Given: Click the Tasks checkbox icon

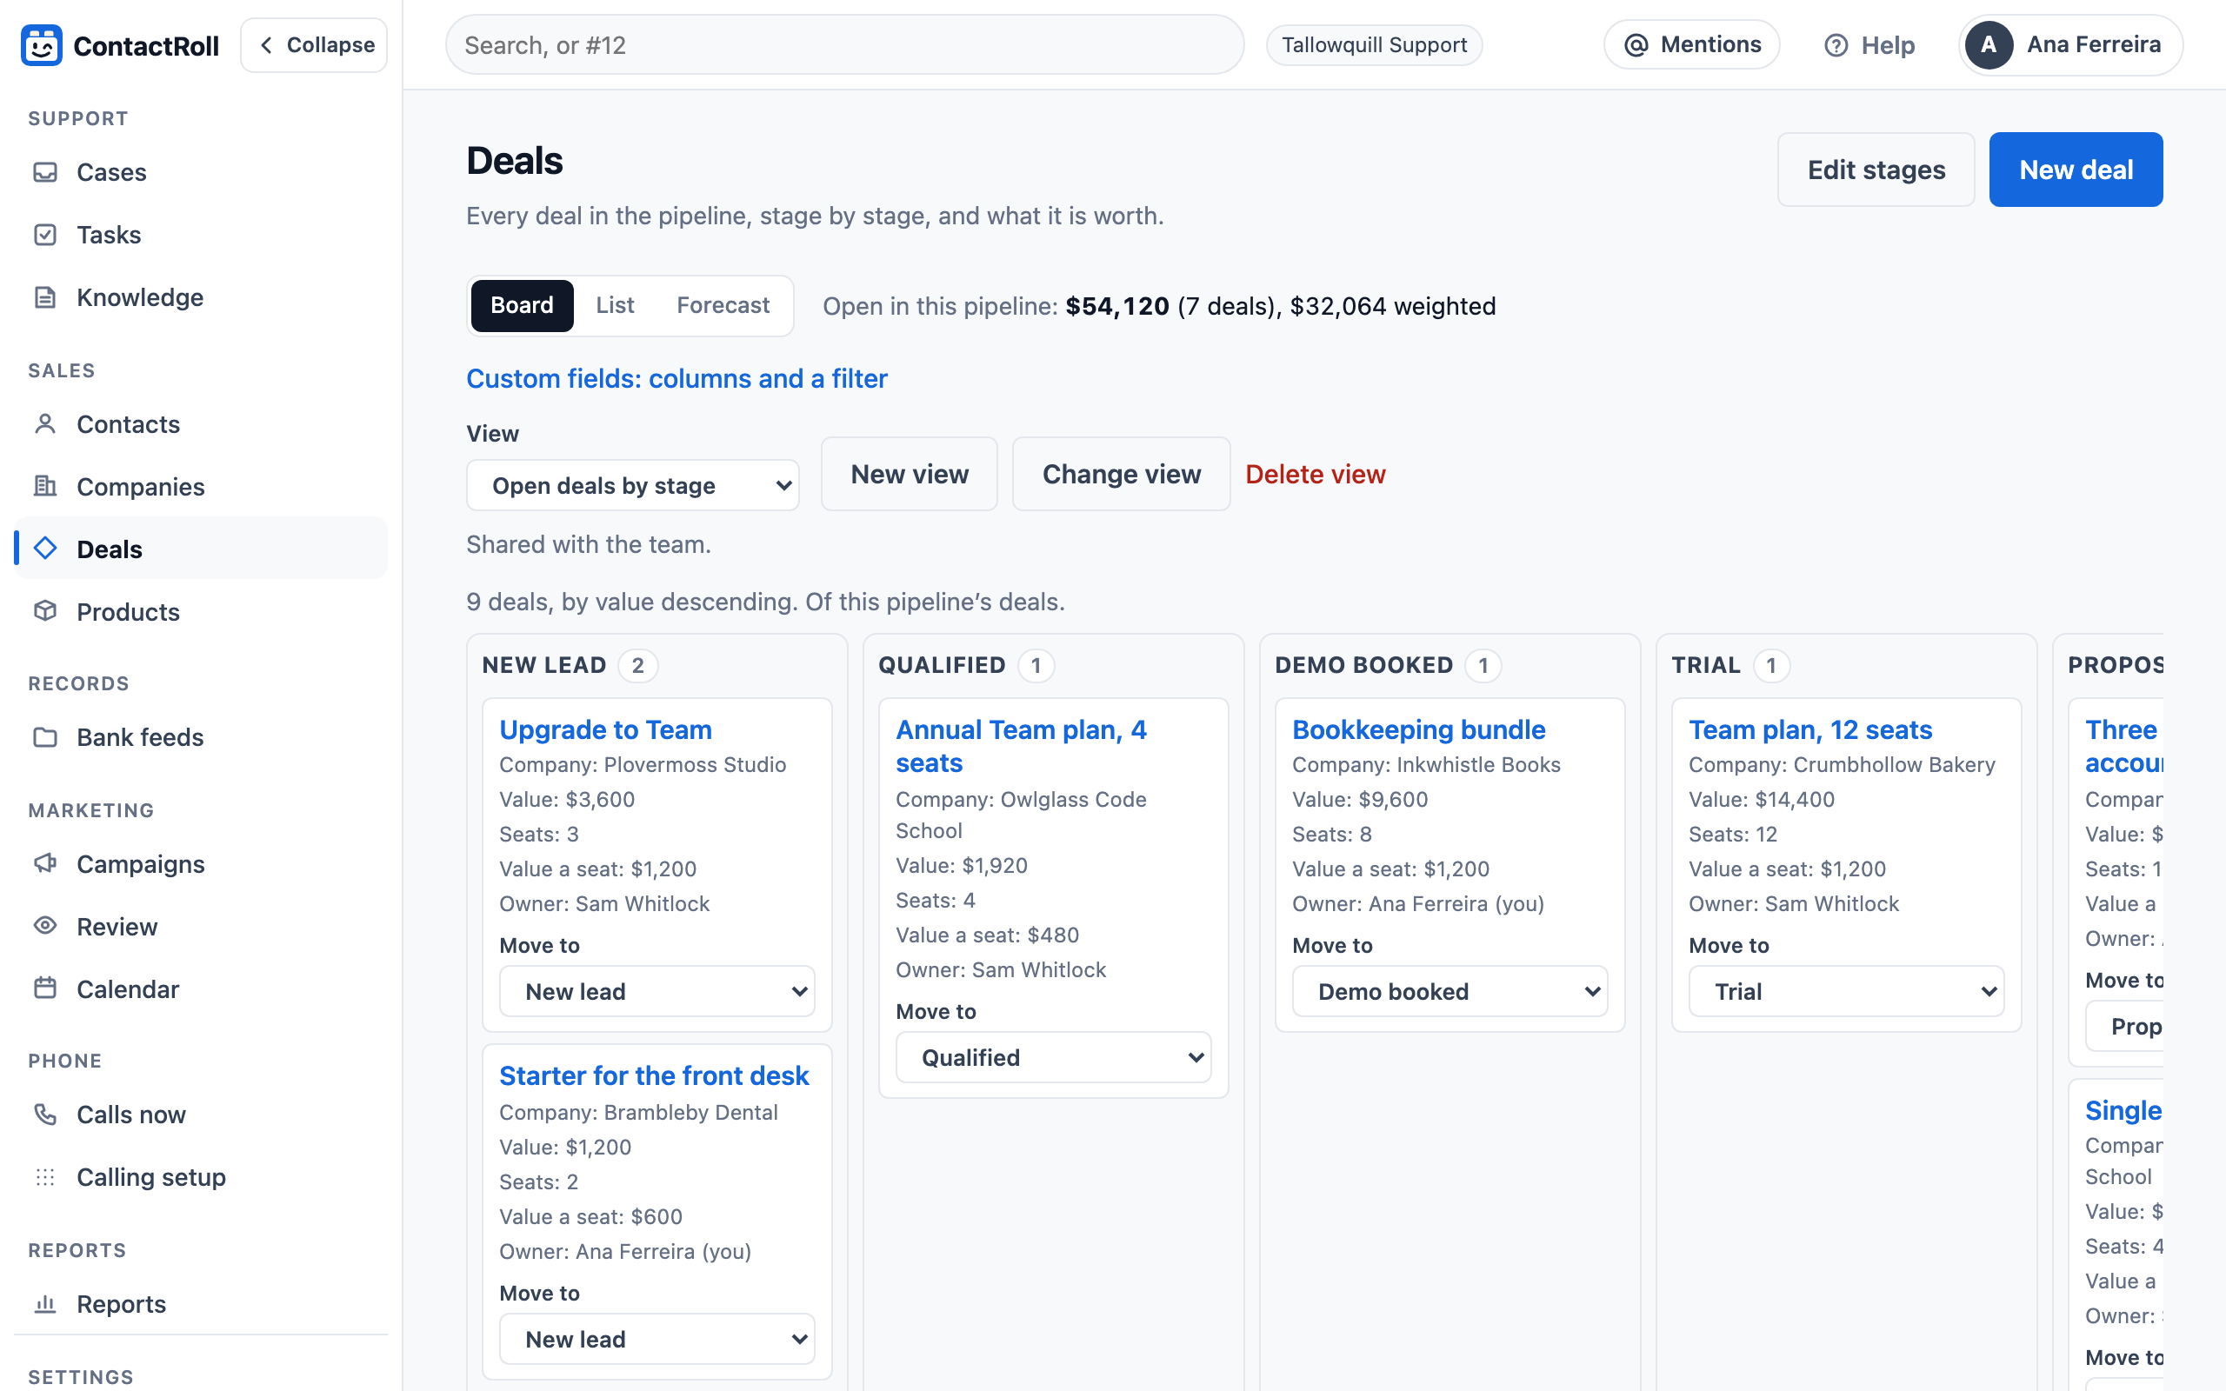Looking at the screenshot, I should pos(45,235).
